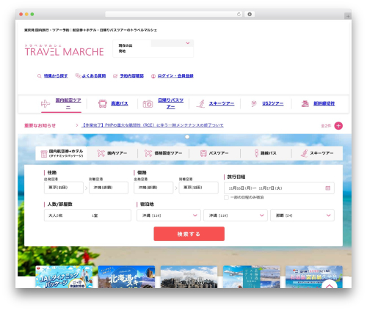The image size is (367, 310).
Task: Select the 路線バス search tab
Action: pos(266,153)
